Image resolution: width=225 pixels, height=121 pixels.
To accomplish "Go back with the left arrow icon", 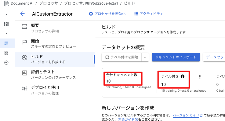I will coord(23,14).
